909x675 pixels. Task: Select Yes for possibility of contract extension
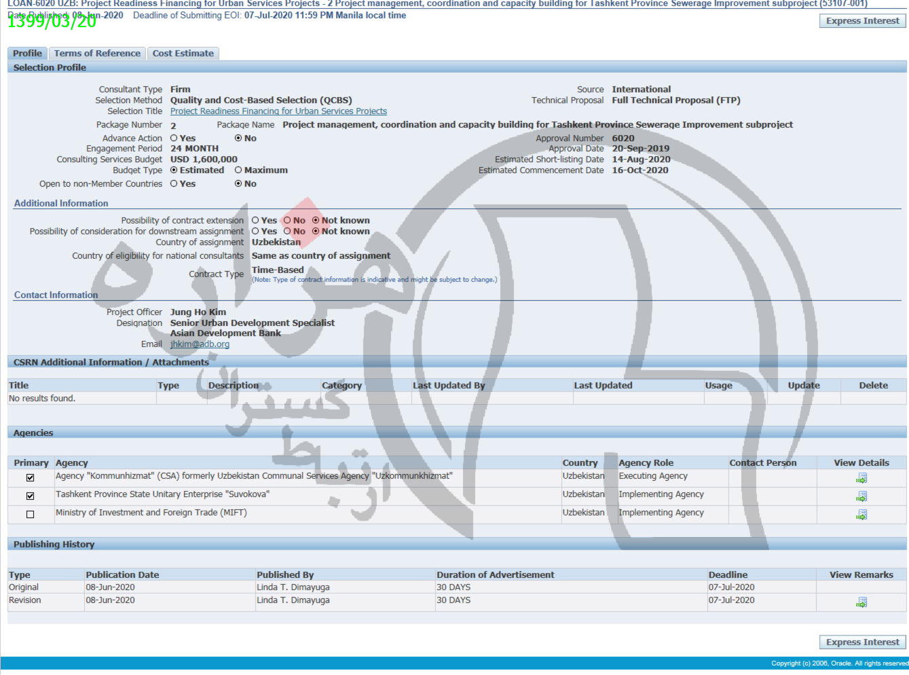click(255, 220)
